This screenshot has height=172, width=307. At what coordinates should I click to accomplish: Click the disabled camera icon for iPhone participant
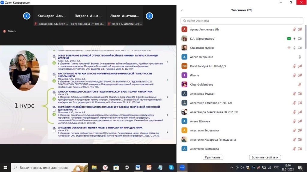[x=300, y=75]
